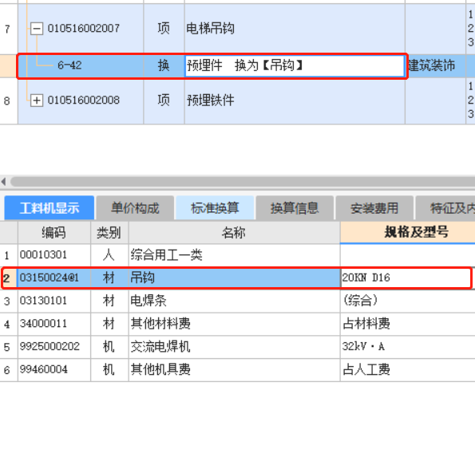Collapse the 010516002007 tree node
The image size is (475, 457).
[x=37, y=29]
